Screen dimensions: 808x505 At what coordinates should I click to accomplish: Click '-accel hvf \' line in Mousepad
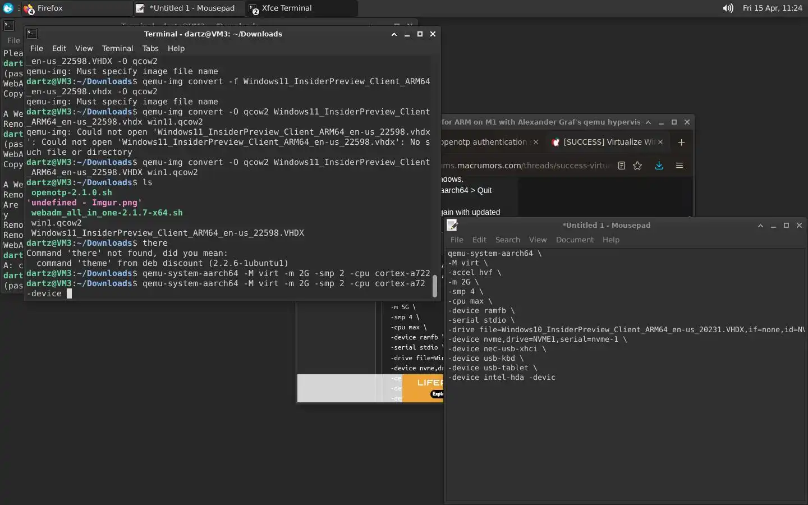(475, 273)
